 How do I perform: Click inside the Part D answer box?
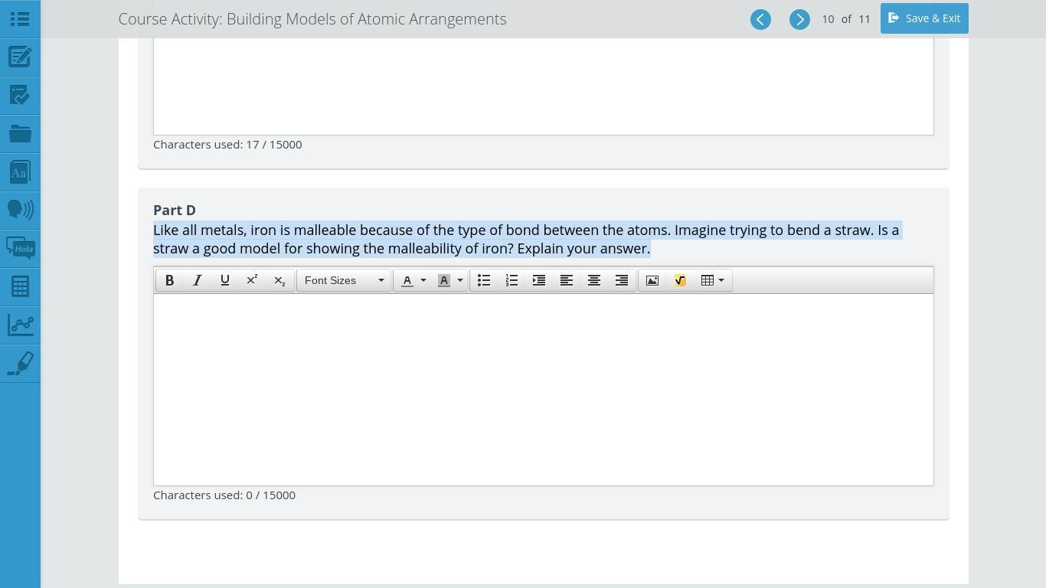pos(544,390)
